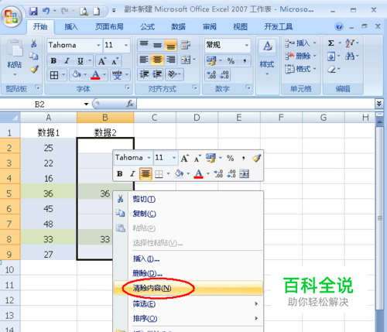This screenshot has width=387, height=332.
Task: Decrease font size in ribbon
Action: click(x=115, y=61)
